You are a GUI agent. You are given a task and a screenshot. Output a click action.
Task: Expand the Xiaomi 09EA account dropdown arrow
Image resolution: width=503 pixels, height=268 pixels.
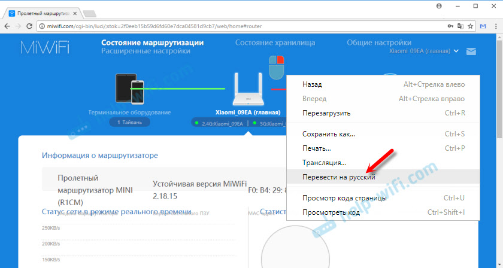point(456,51)
